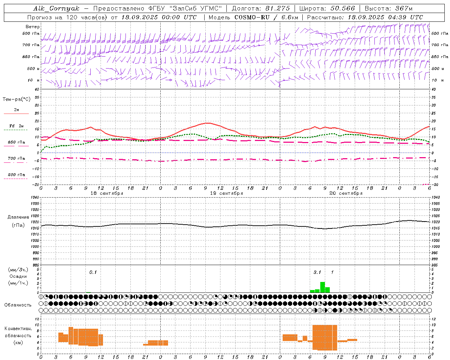Click the Alk_Gornyak station title
This screenshot has width=450, height=360.
(x=57, y=8)
